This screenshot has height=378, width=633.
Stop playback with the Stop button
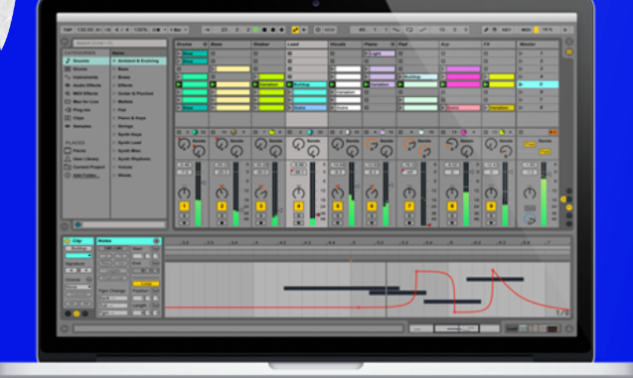[x=264, y=30]
